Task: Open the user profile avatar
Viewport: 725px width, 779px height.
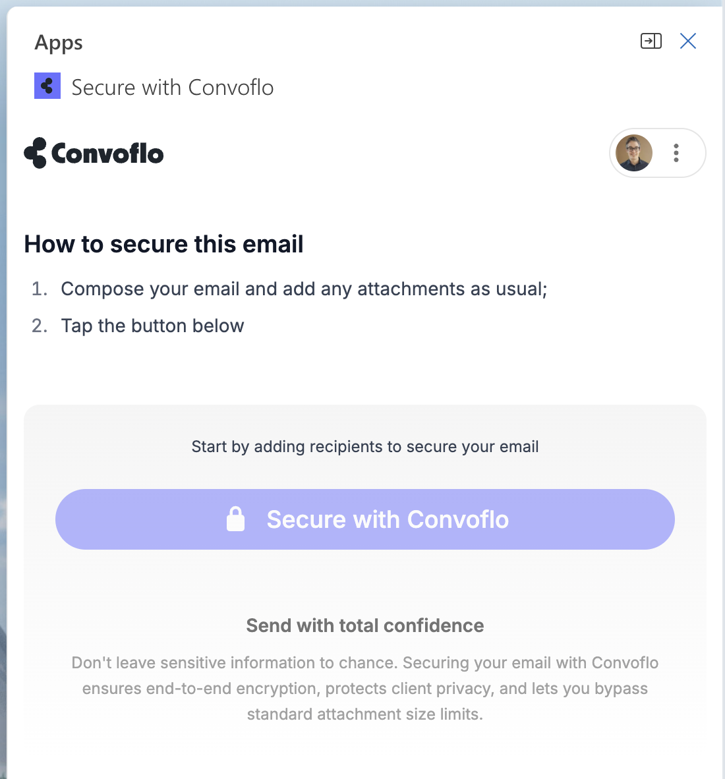Action: [633, 153]
